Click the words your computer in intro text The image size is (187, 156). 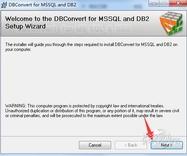click(18, 49)
